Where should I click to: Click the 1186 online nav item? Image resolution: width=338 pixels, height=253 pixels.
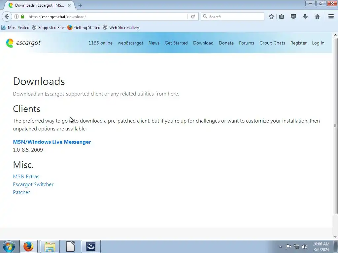[x=100, y=43]
